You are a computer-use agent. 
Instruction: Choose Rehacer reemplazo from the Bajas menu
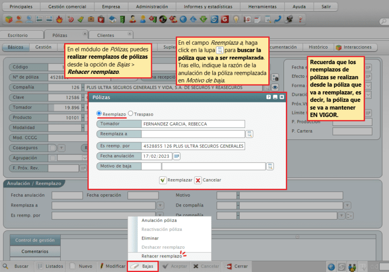[162, 255]
